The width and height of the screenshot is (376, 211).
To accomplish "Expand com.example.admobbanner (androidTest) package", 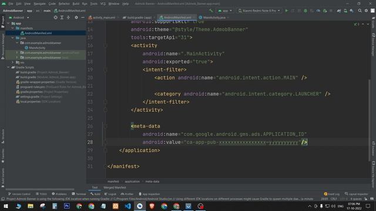I will [17, 53].
